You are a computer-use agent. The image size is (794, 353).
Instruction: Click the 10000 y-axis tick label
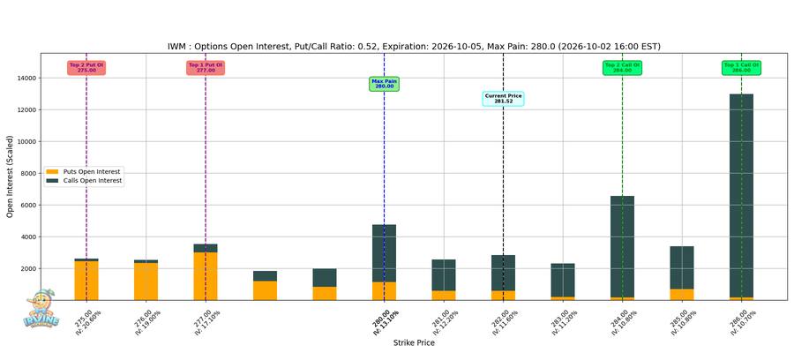26,142
